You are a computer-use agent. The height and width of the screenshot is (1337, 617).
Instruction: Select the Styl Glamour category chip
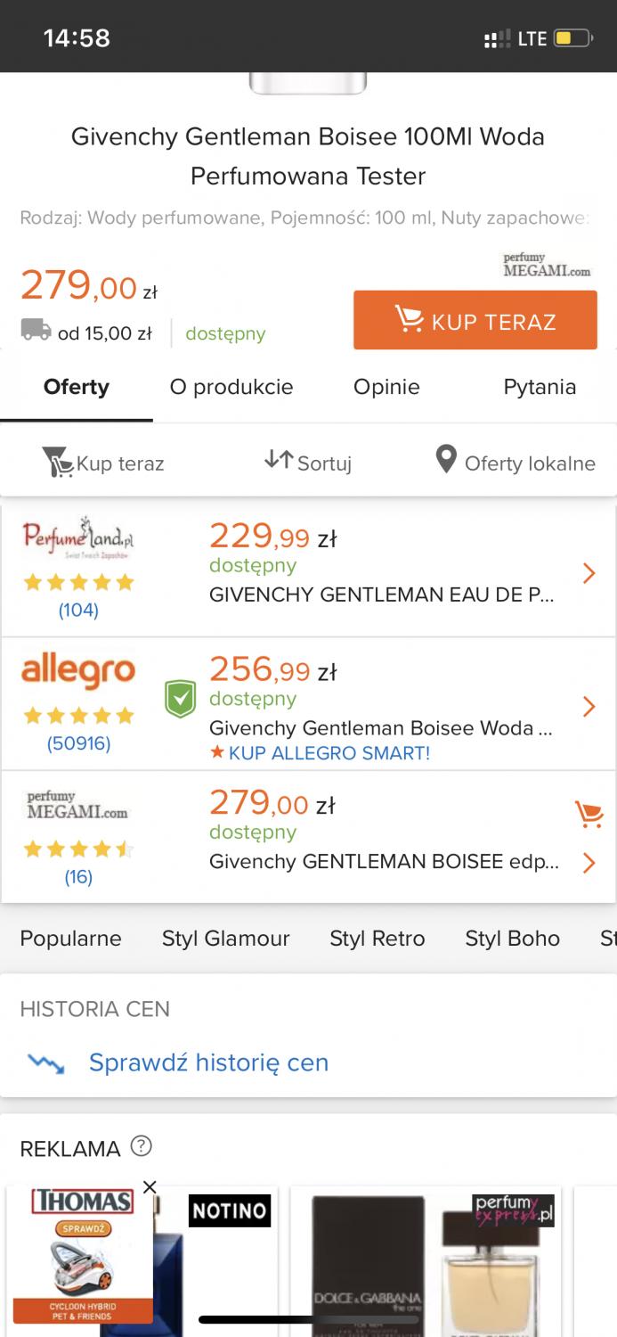pos(225,939)
